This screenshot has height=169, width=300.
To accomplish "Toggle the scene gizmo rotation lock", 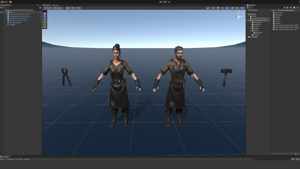I will (x=242, y=13).
